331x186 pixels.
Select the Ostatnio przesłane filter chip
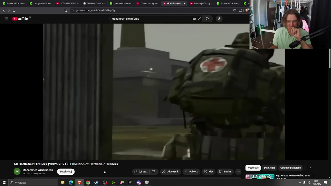(290, 168)
